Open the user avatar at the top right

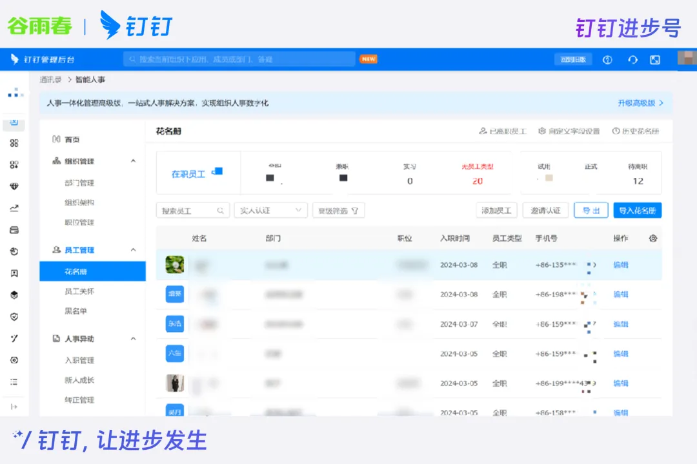coord(687,59)
